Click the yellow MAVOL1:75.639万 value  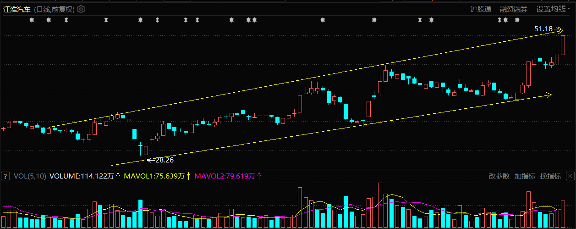coord(154,176)
